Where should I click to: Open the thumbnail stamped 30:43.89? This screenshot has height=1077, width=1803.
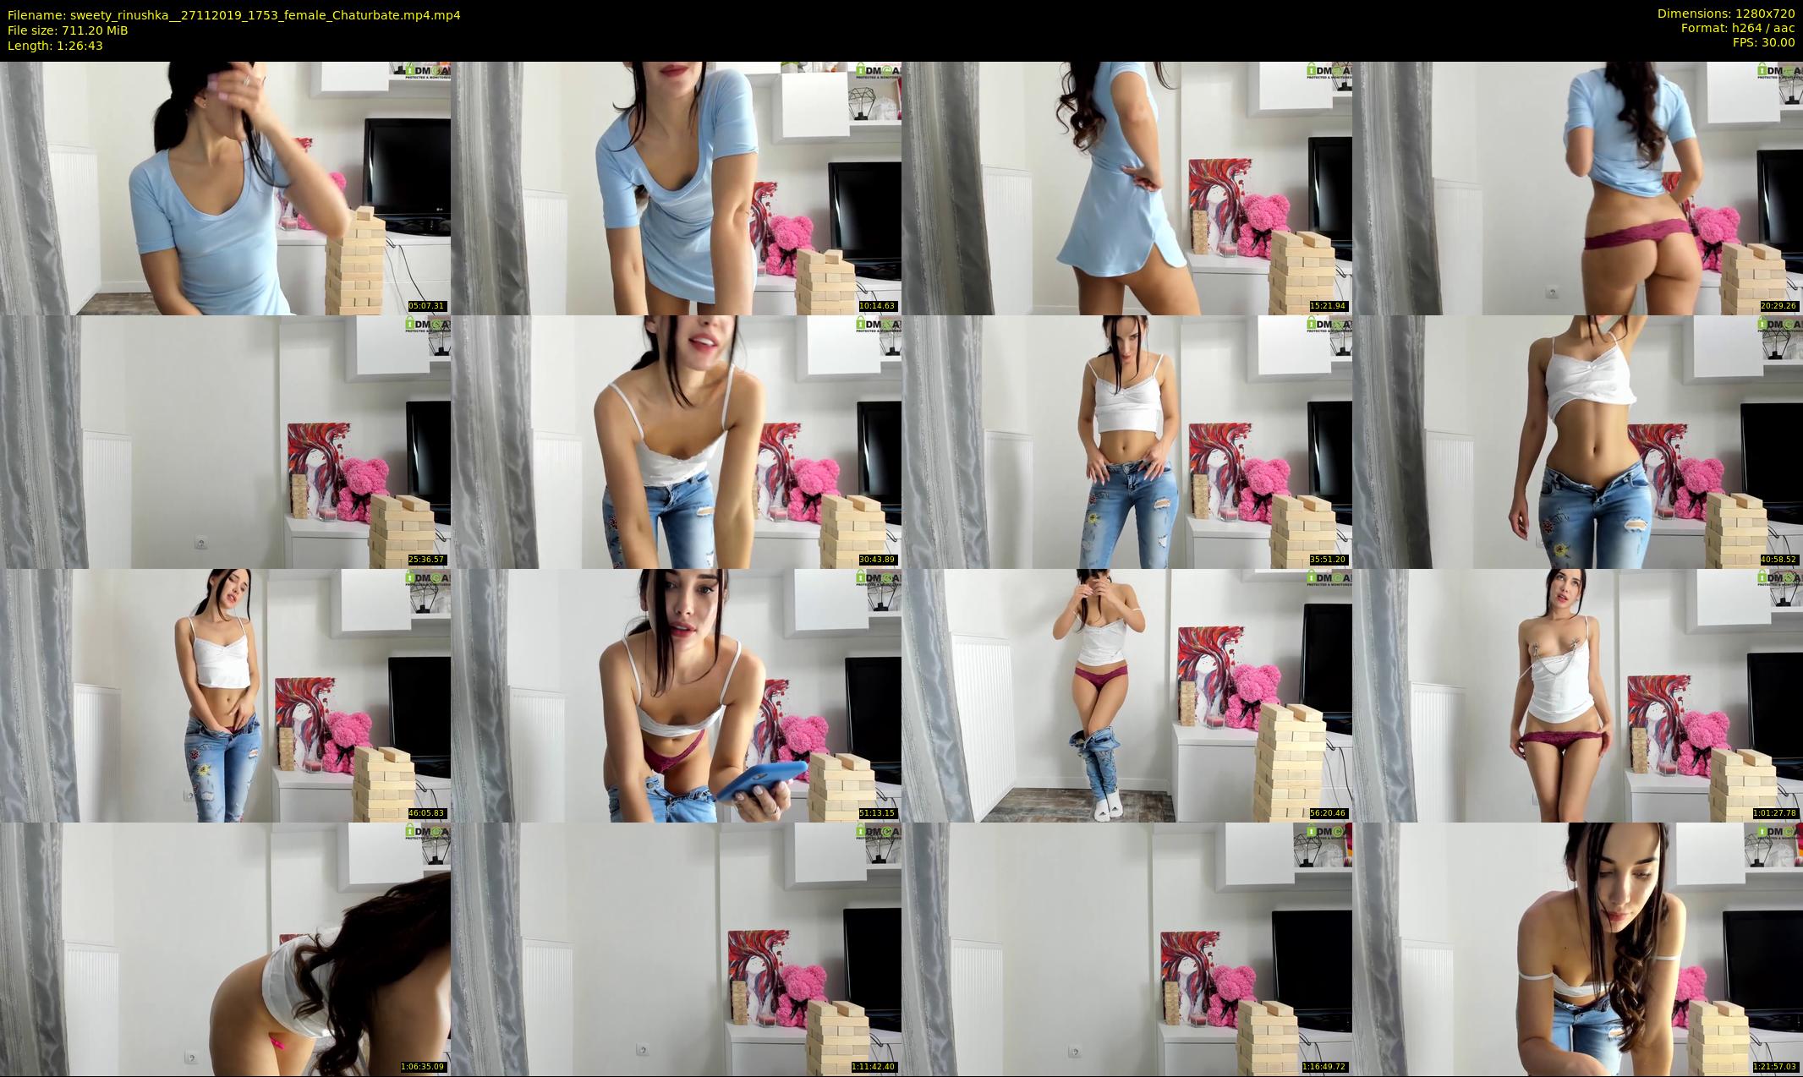point(676,441)
